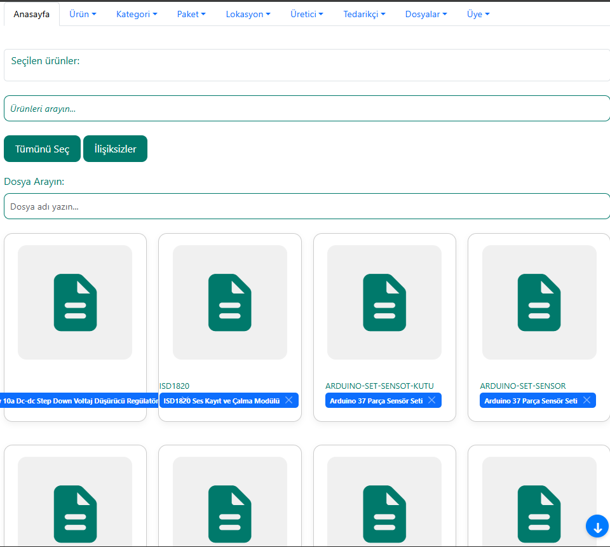Remove the tag on ARDUINO-SET-SENSOT-KUTU card via X
The width and height of the screenshot is (610, 547).
pos(432,400)
